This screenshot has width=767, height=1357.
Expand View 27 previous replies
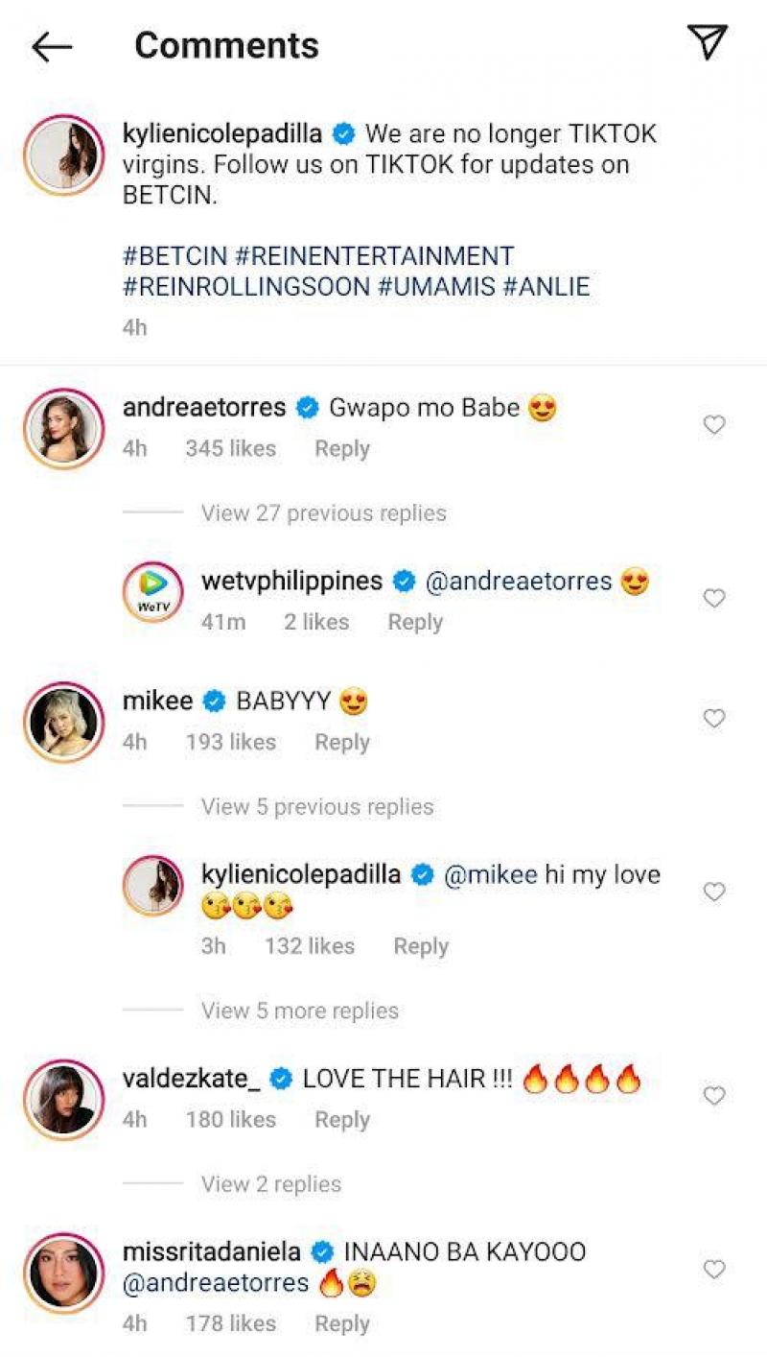323,513
